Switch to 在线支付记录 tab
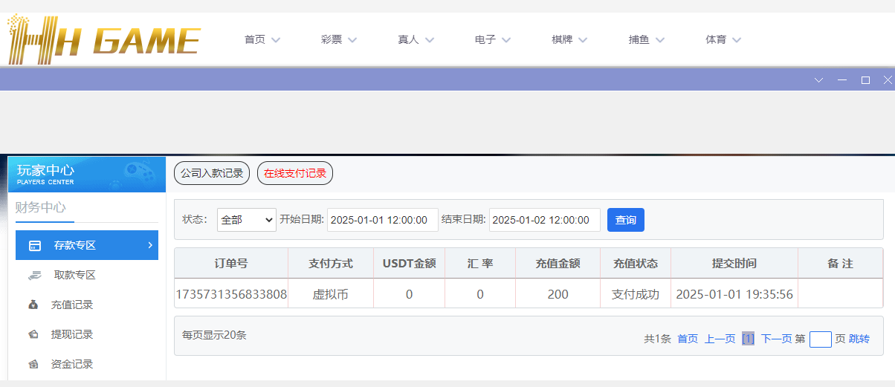The width and height of the screenshot is (895, 387). pyautogui.click(x=295, y=173)
